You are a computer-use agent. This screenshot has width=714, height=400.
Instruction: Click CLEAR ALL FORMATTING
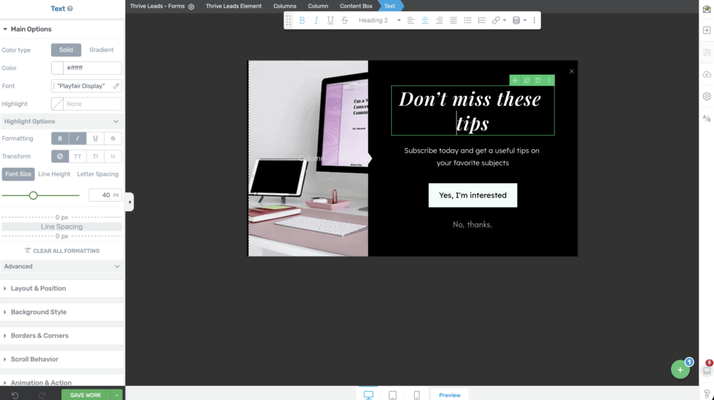(61, 251)
